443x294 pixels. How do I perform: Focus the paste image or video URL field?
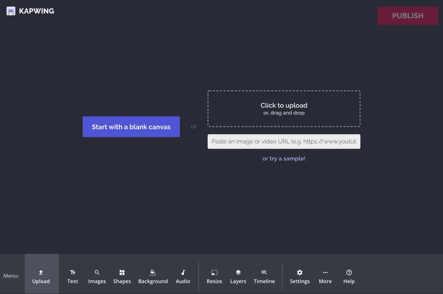click(284, 142)
